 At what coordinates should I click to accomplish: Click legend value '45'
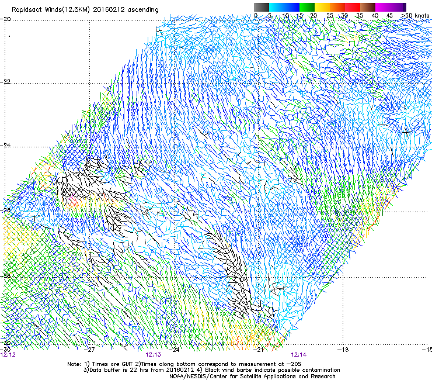[x=389, y=16]
